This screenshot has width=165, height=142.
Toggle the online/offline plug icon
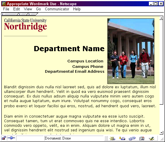tap(11, 138)
